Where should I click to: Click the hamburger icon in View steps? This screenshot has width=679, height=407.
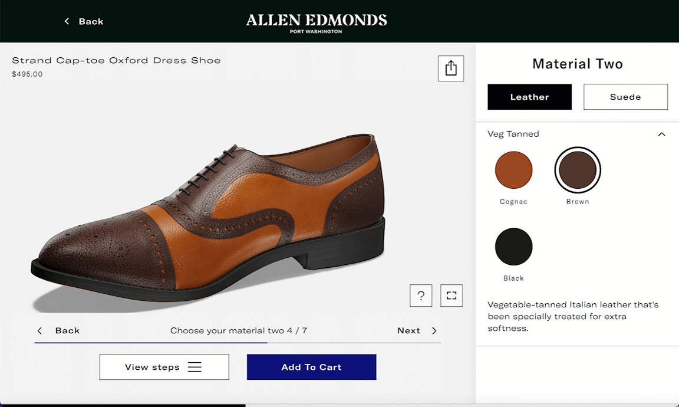tap(195, 367)
